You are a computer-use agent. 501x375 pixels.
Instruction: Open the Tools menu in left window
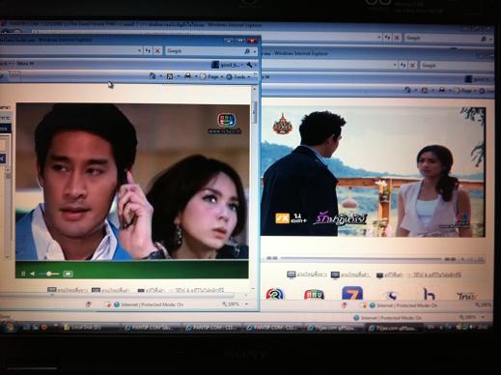pos(238,76)
